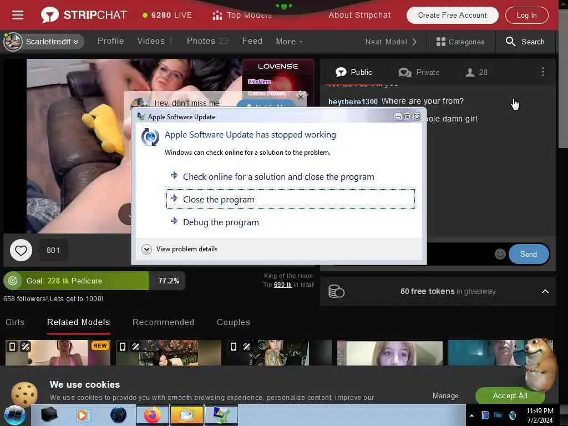568x426 pixels.
Task: Switch to the Couples tab
Action: (x=234, y=322)
